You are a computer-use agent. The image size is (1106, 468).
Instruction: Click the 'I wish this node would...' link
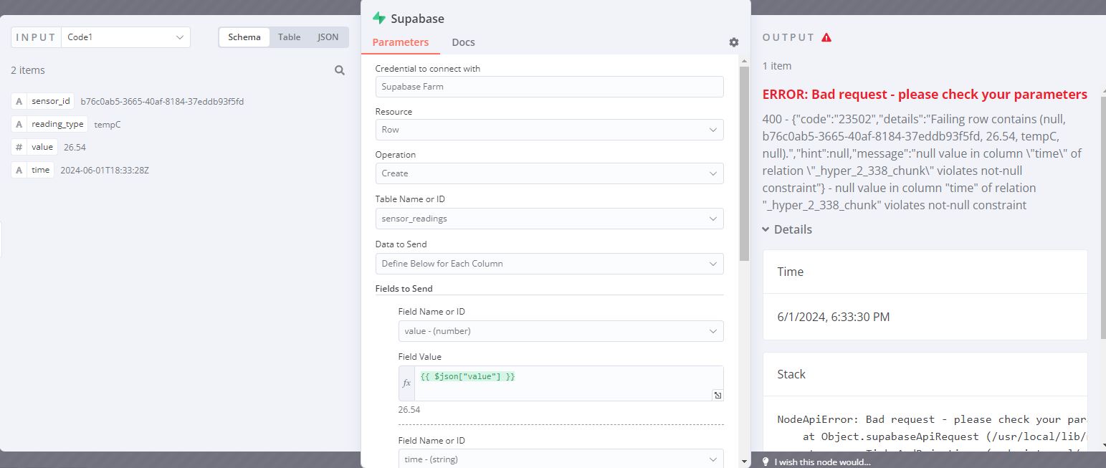[x=822, y=462]
